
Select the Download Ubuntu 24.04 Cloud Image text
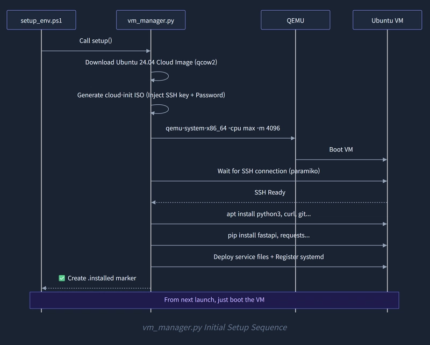click(151, 62)
